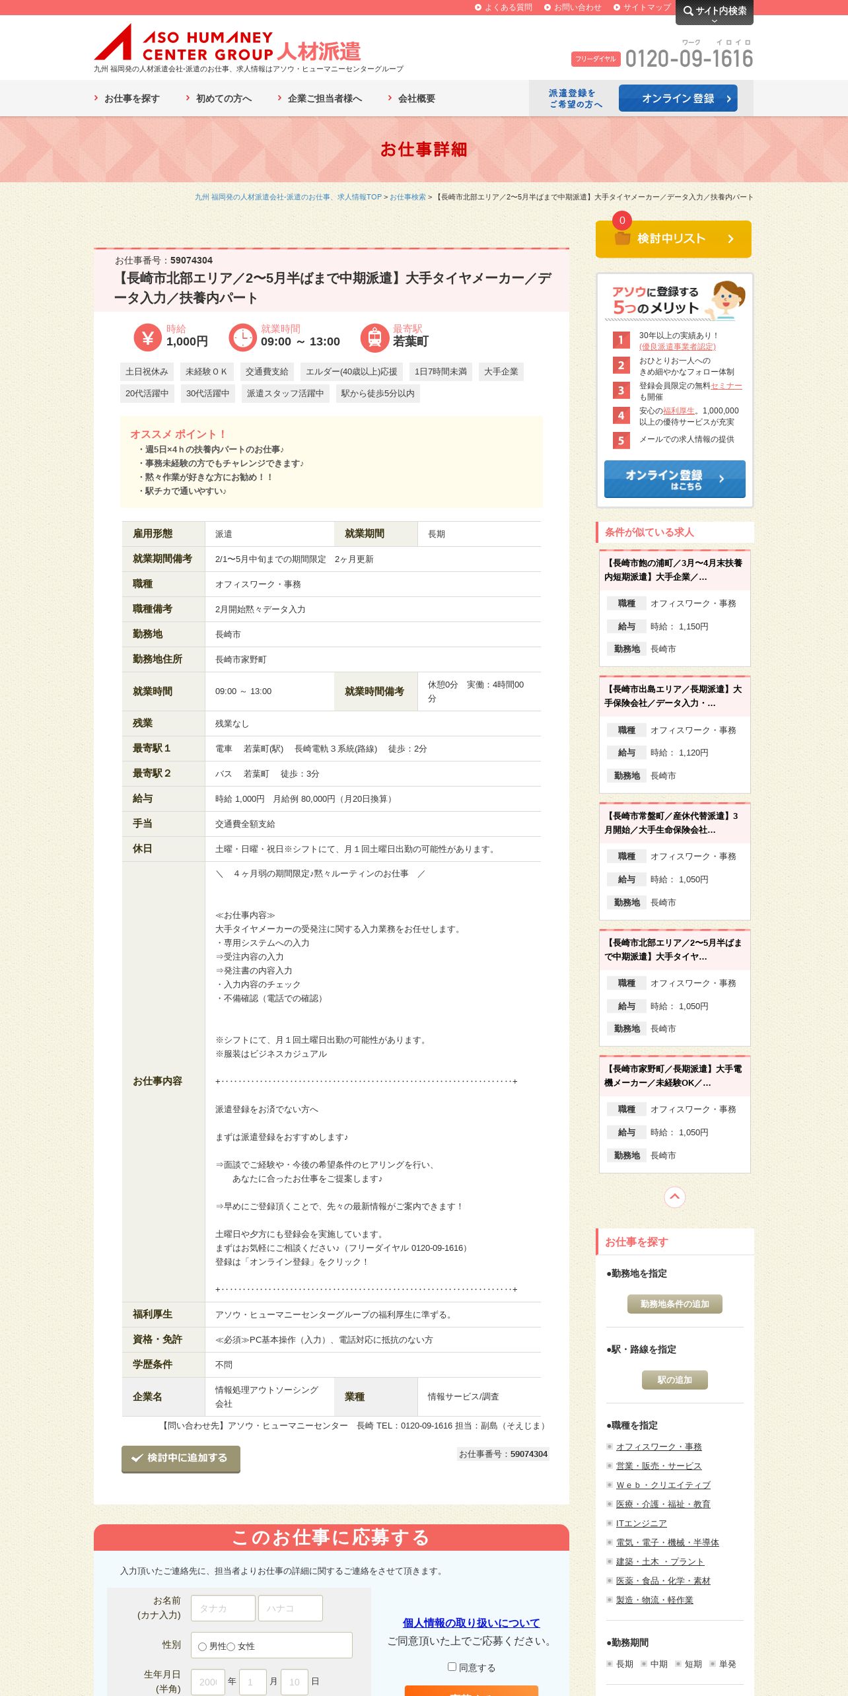848x1696 pixels.
Task: Click the checkmark on 検討中に追加する
Action: 137,1458
